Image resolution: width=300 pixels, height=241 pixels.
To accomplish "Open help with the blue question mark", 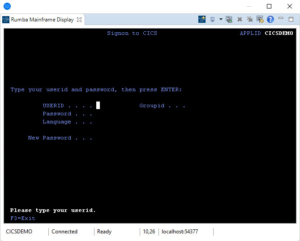I will (270, 20).
